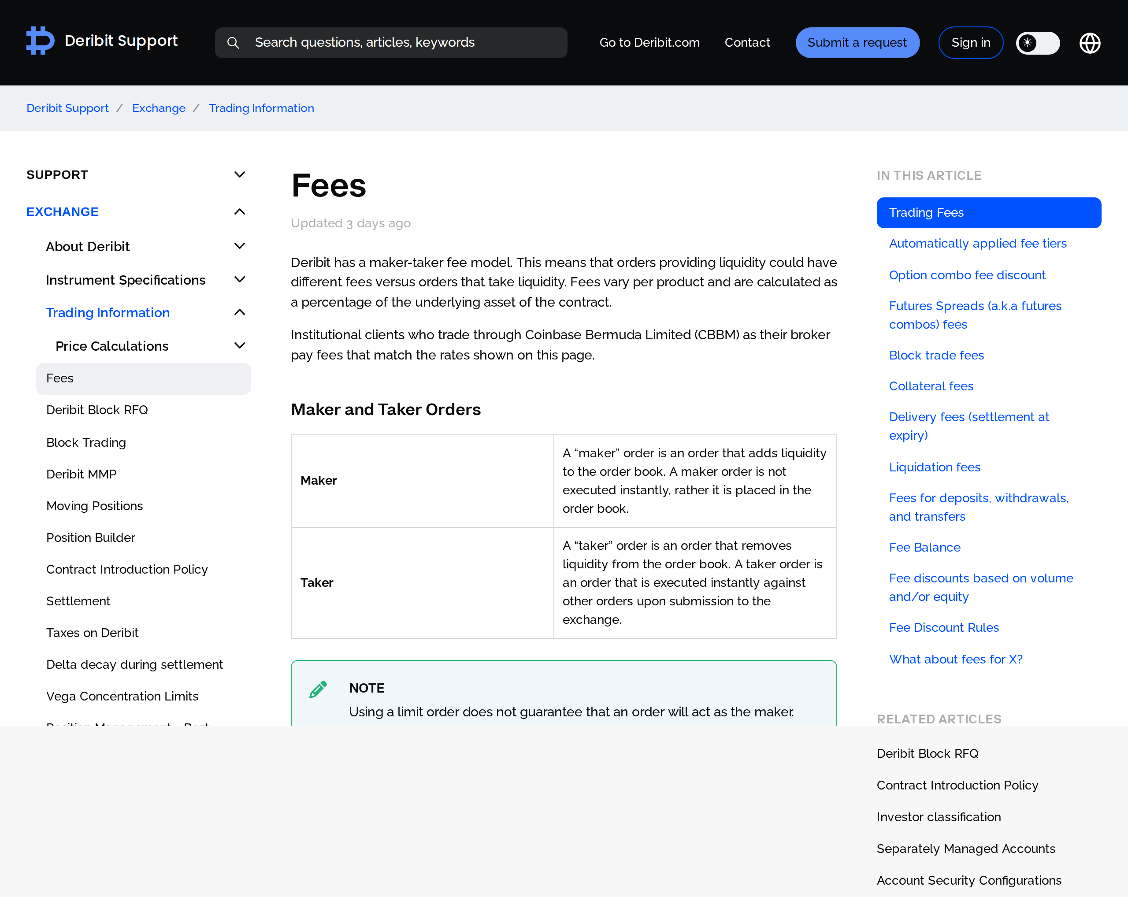Open Delta decay during settlement item
The image size is (1128, 897).
pyautogui.click(x=134, y=665)
